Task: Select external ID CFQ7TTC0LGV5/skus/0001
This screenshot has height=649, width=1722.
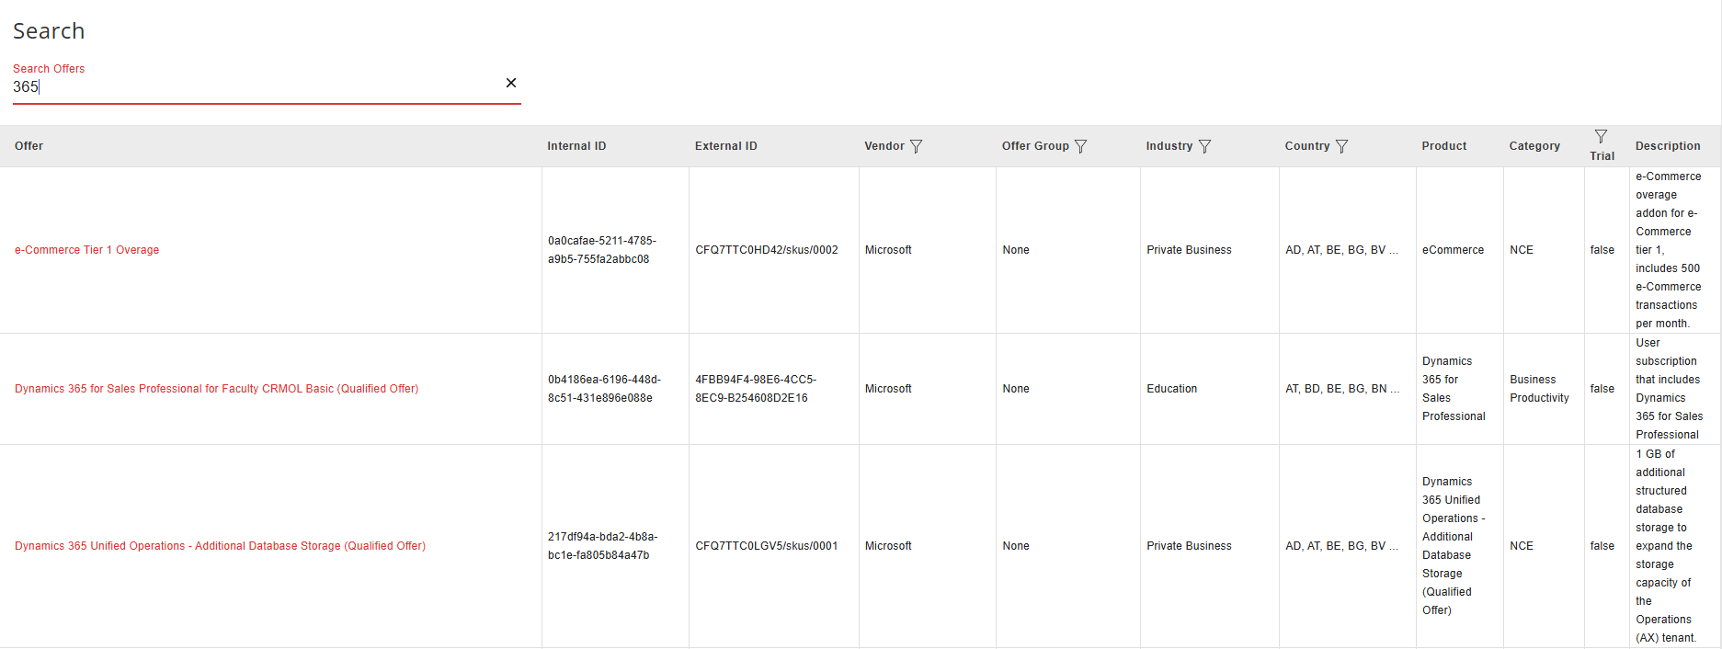Action: point(767,546)
